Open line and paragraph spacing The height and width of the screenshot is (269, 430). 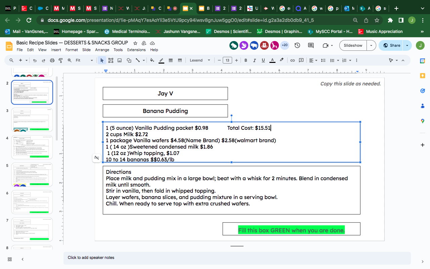click(x=323, y=60)
